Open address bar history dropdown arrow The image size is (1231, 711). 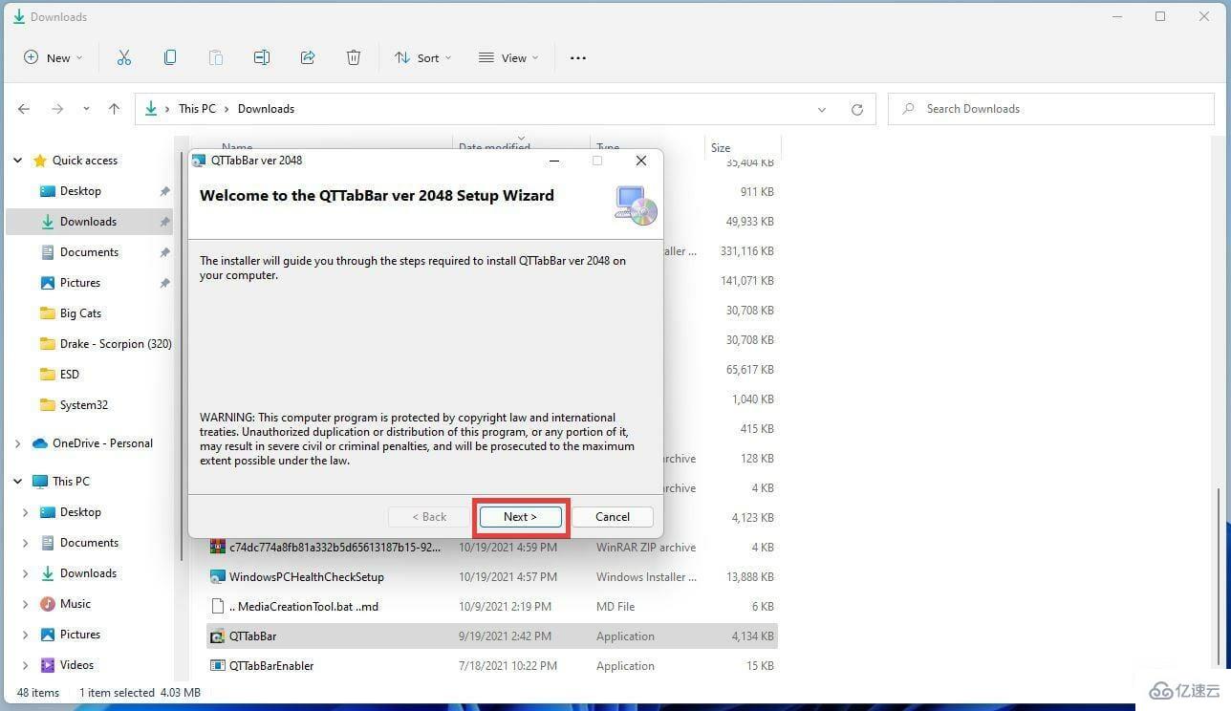(822, 109)
